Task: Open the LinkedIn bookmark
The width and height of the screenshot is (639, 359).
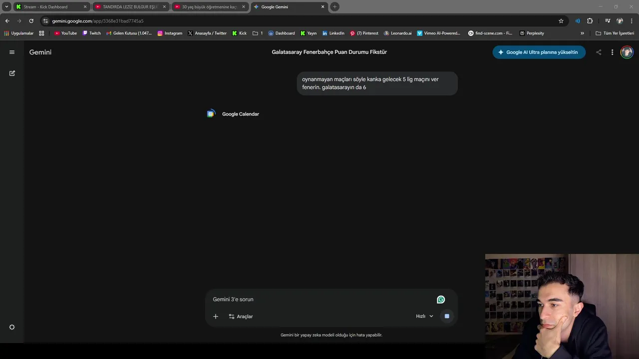Action: (x=333, y=33)
